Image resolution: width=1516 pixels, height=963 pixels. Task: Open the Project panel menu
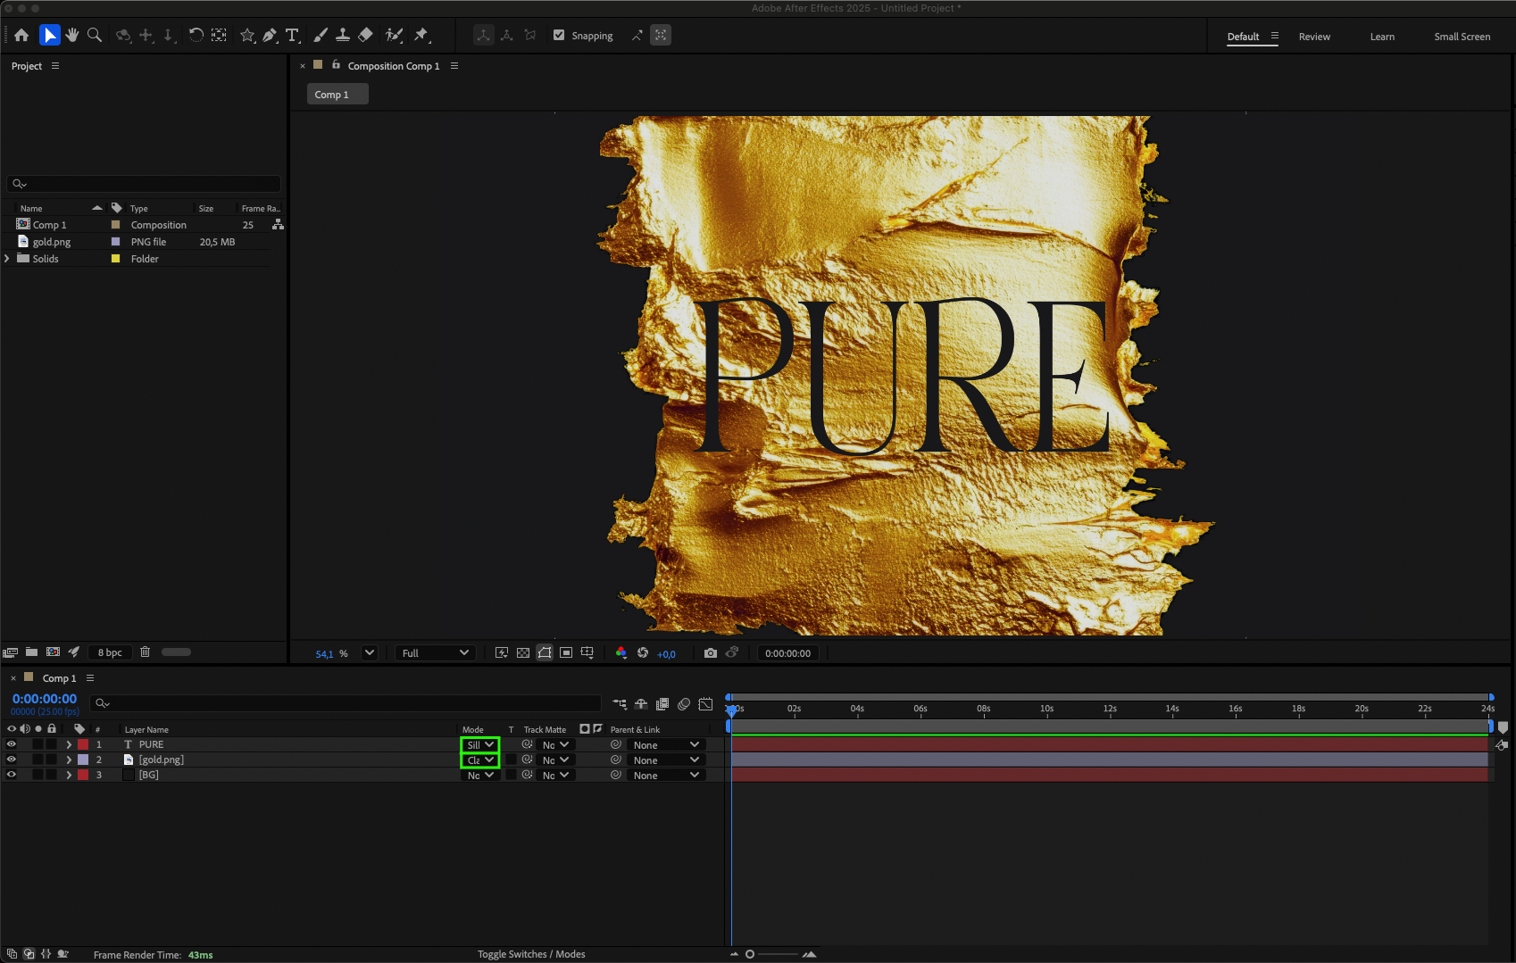click(55, 66)
